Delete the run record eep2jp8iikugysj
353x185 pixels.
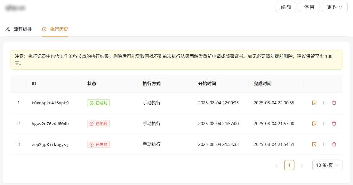coord(334,144)
